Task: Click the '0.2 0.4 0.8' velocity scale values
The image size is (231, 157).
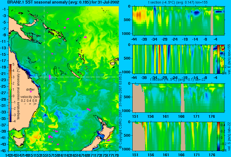Action: [29, 101]
